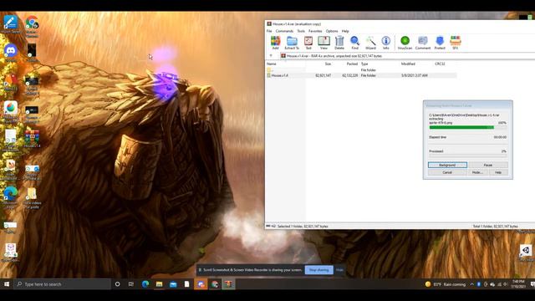Click the taskbar clock and date
The width and height of the screenshot is (535, 301).
click(x=518, y=284)
